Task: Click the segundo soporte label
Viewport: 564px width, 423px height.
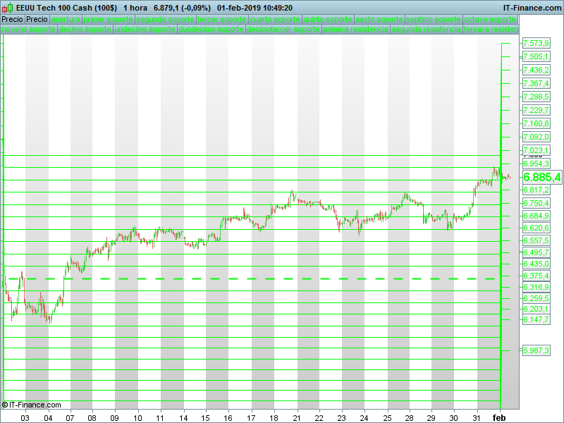Action: pos(164,19)
